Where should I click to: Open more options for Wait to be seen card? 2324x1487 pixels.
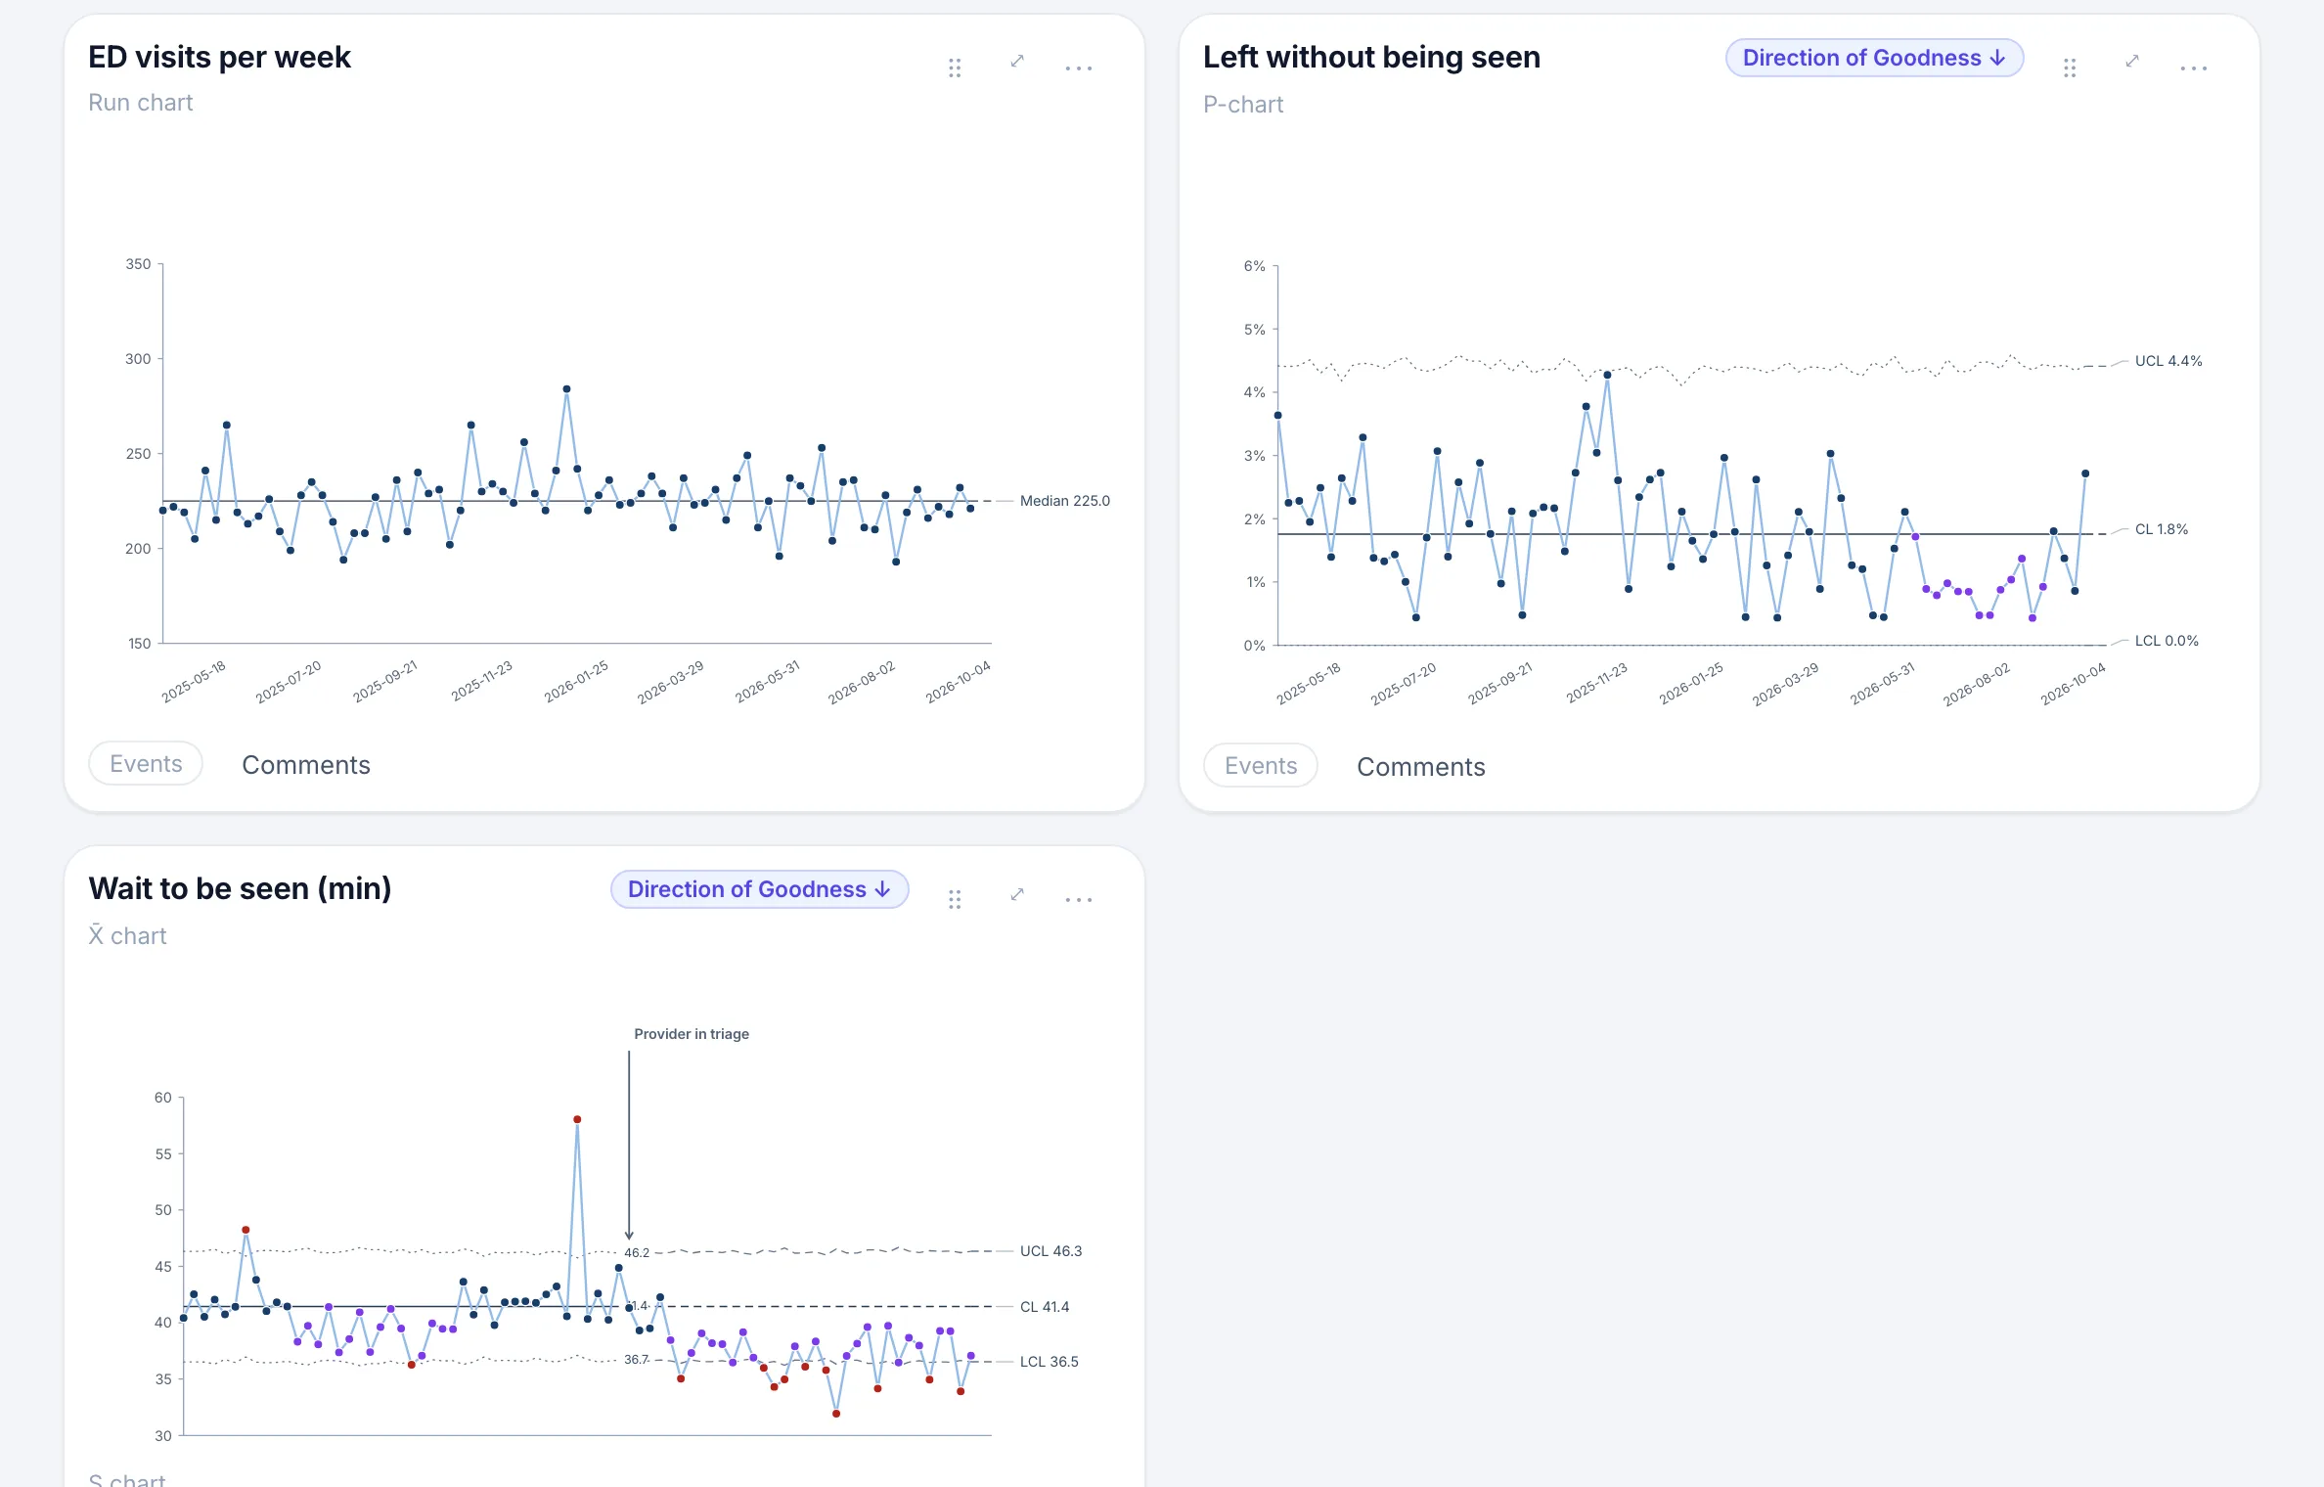1079,899
